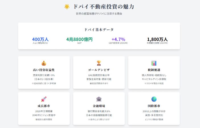200x128 pixels.
Task: Click the ゴールデンビザ card title
Action: click(99, 70)
